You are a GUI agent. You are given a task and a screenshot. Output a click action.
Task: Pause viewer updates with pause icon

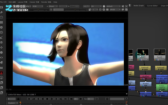click(x=107, y=9)
